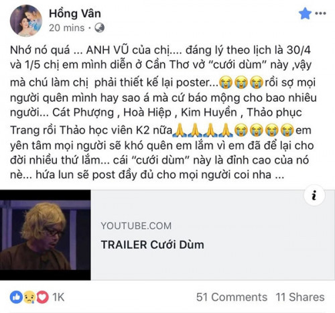Click the 20 mins timestamp

66,28
